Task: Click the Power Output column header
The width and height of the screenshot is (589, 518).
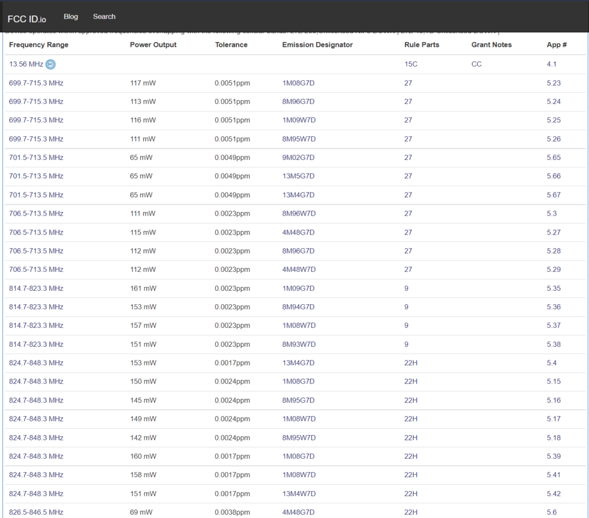Action: click(x=153, y=45)
